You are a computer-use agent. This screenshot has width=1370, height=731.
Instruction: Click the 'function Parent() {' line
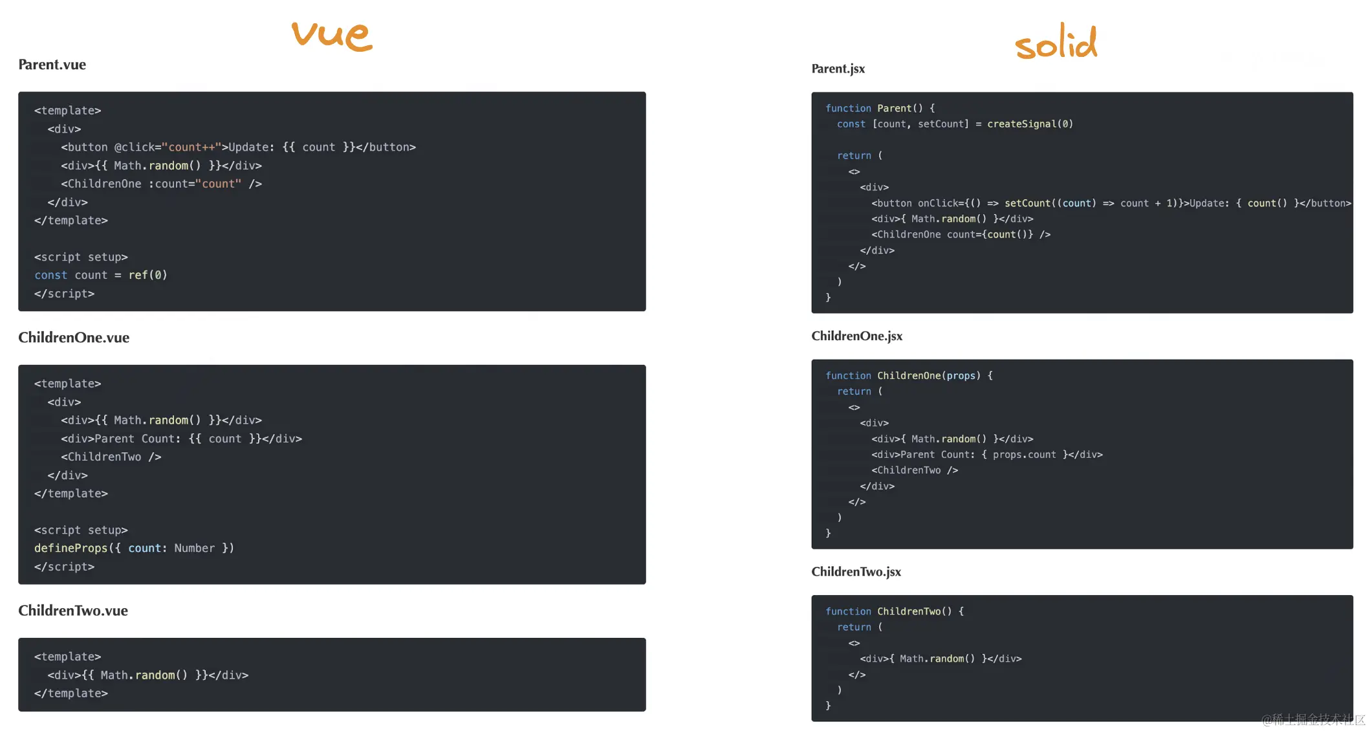click(880, 108)
